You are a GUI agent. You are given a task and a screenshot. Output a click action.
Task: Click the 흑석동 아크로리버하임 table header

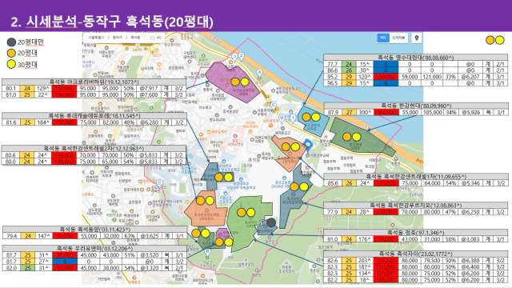94,82
